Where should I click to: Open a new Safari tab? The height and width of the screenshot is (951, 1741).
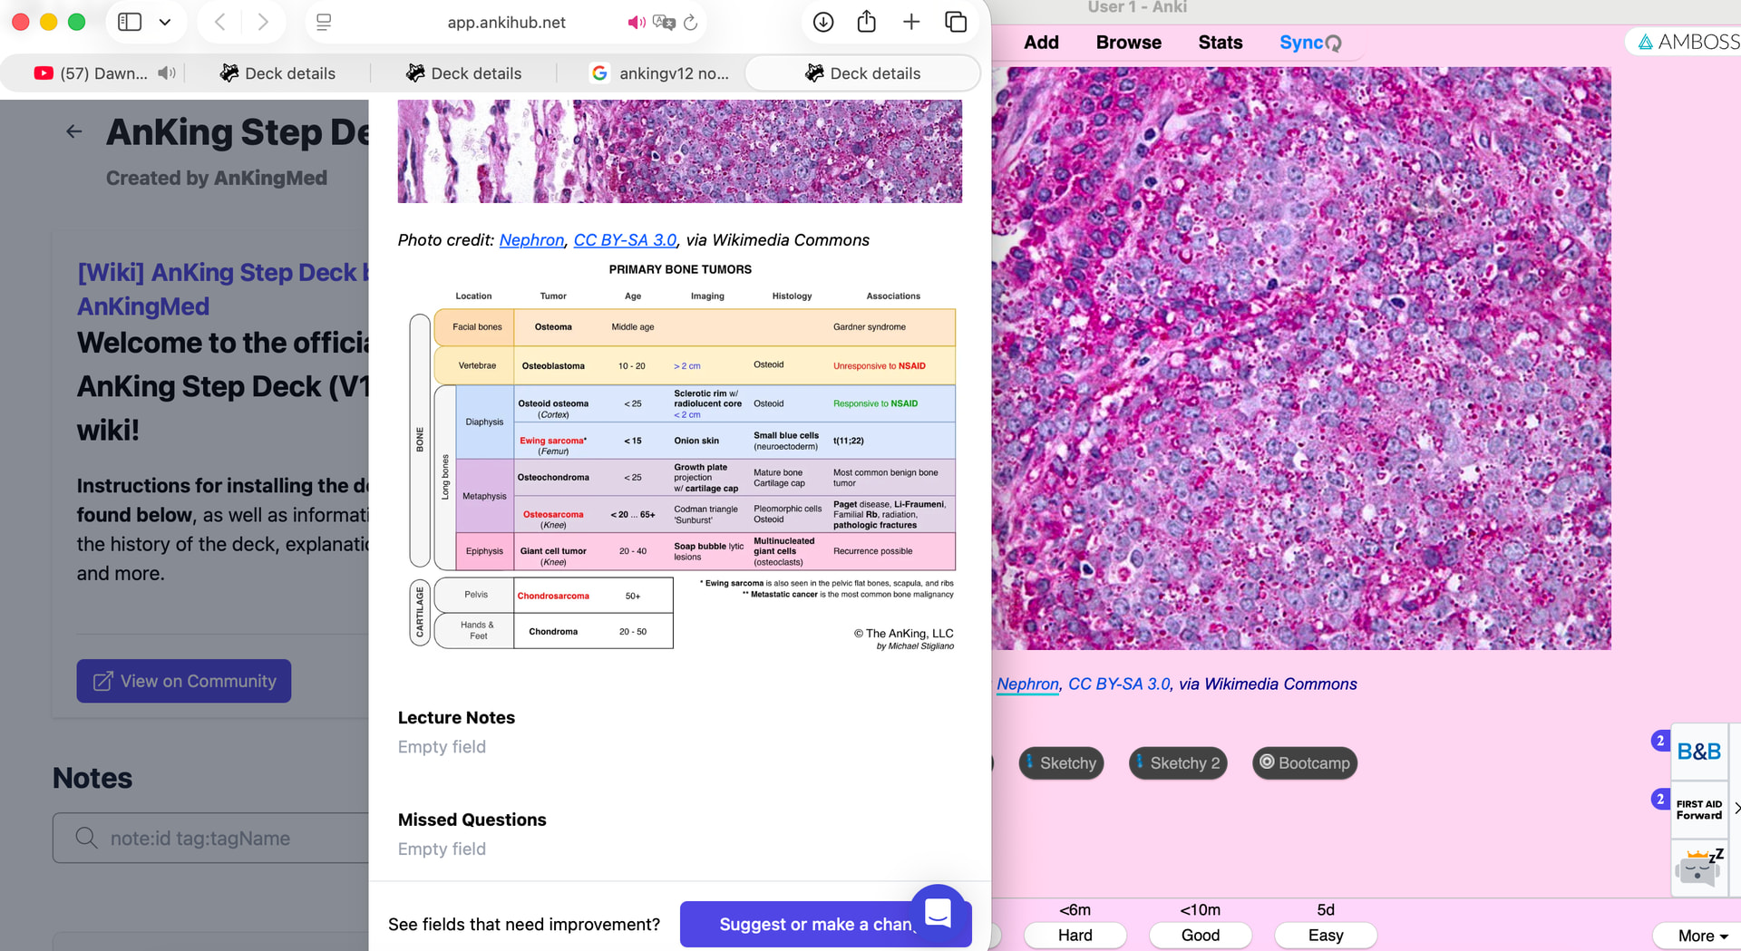911,22
